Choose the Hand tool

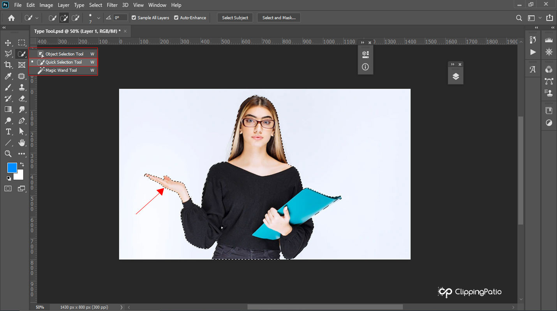coord(22,143)
